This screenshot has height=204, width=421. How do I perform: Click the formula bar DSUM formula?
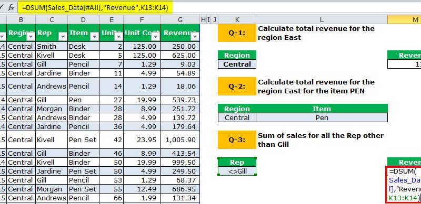[x=95, y=8]
